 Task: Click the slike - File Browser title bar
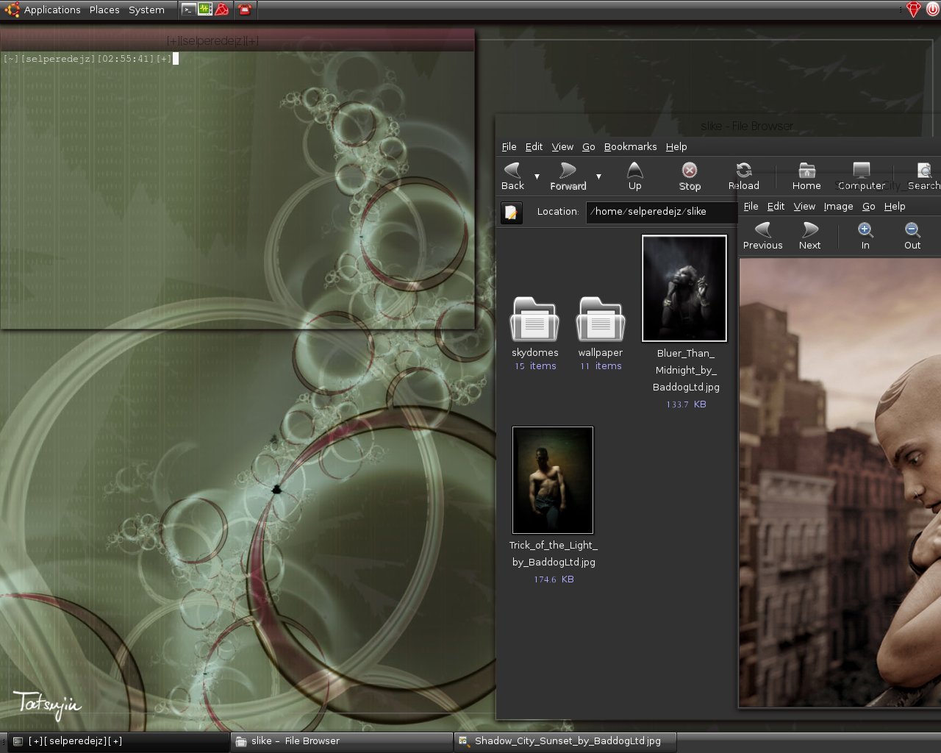[x=718, y=126]
